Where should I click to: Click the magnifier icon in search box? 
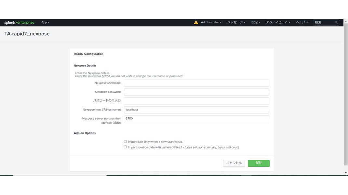pos(336,22)
